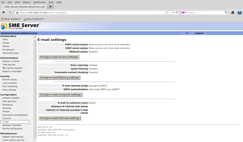
Task: Open the Quotas sidebar link
Action: (x=6, y=46)
